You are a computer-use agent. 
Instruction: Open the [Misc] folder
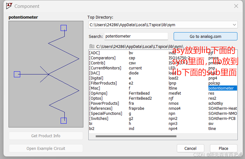pos(94,88)
